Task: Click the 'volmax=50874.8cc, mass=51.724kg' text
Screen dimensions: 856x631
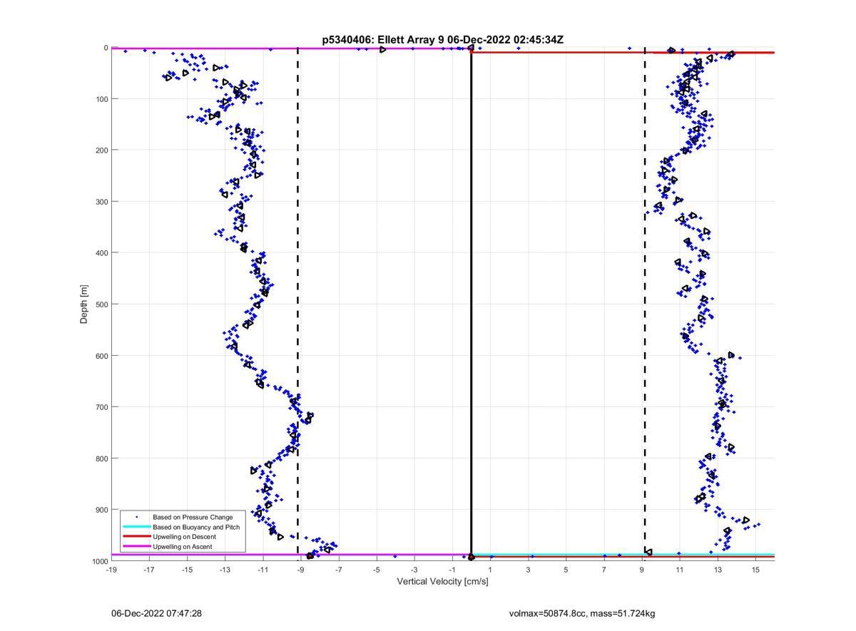Action: [582, 613]
